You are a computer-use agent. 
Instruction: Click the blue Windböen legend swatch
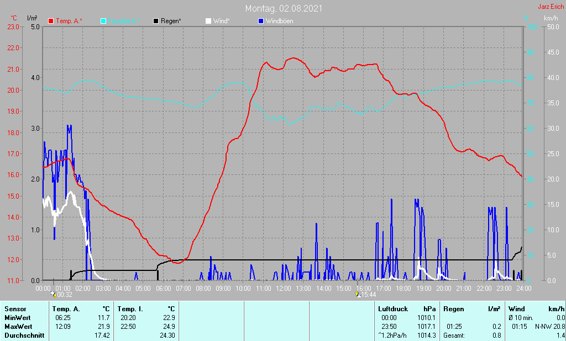click(x=261, y=21)
